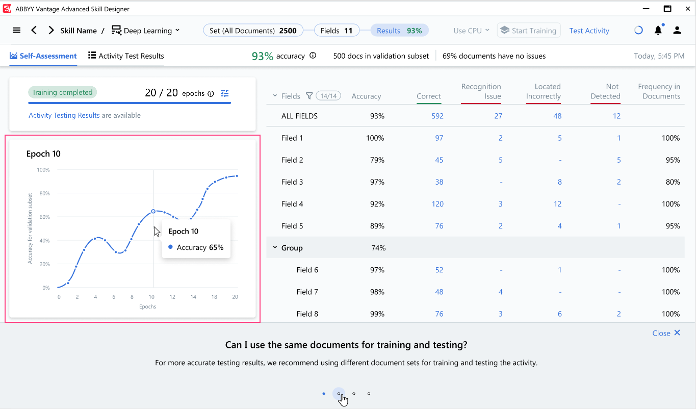Open notifications via the bell icon
The width and height of the screenshot is (696, 409).
(658, 30)
